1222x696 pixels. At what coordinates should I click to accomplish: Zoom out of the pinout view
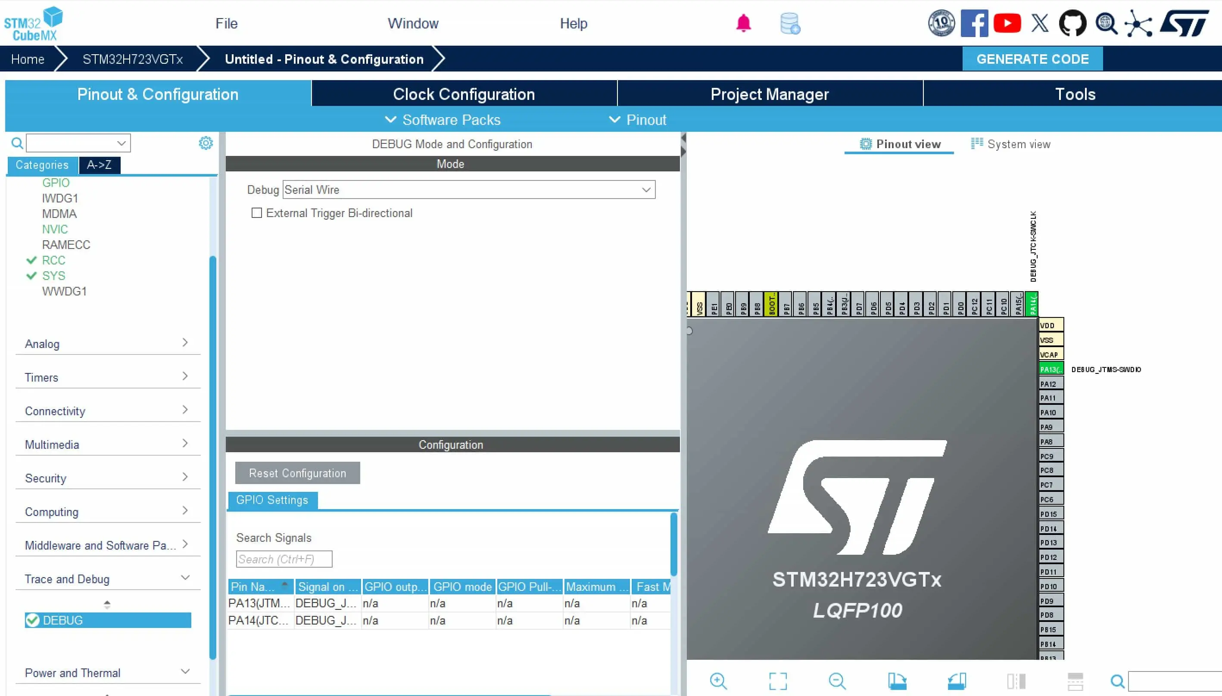837,680
